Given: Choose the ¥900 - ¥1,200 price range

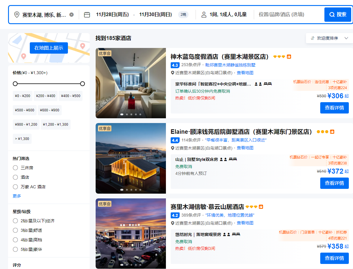Looking at the screenshot, I should click(26, 125).
